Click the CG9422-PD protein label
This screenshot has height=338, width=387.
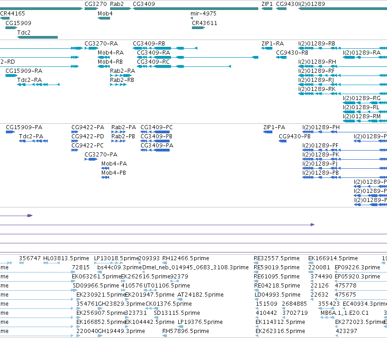(88, 136)
